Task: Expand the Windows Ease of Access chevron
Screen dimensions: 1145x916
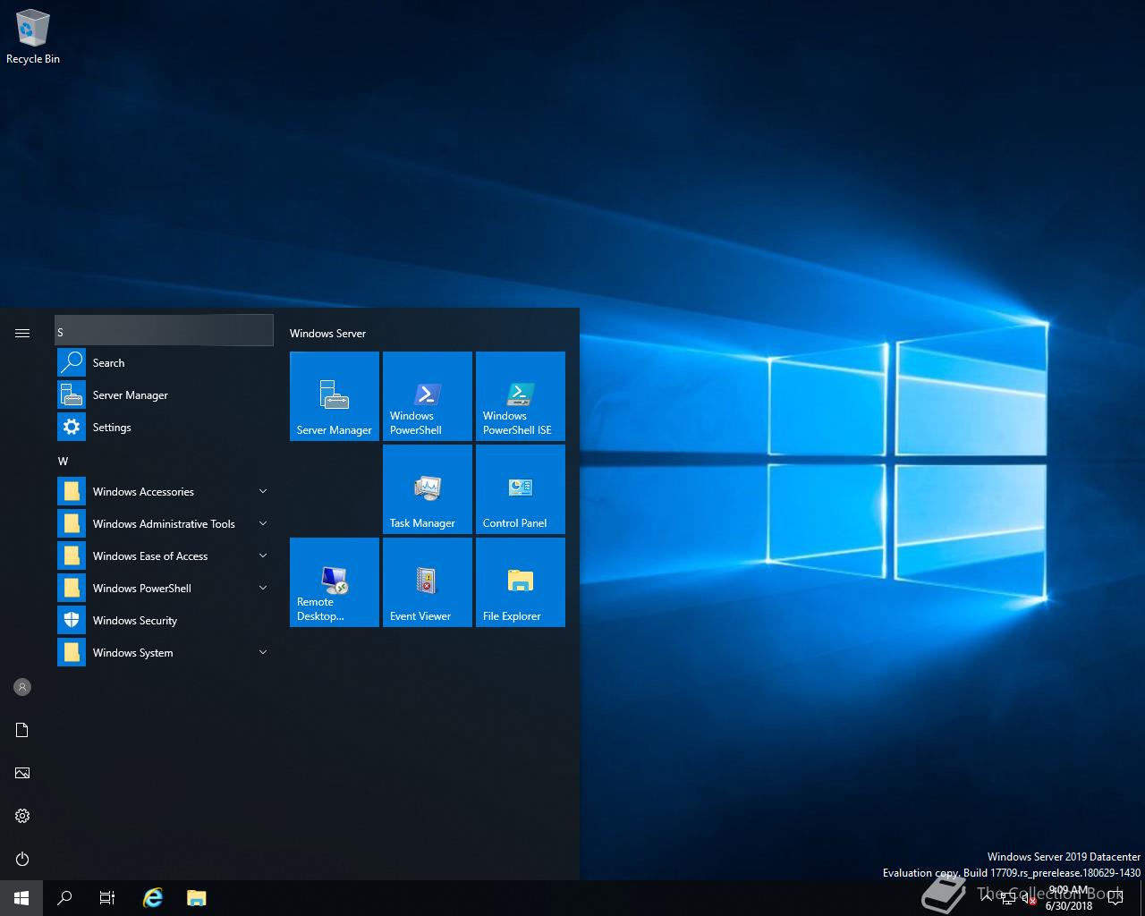Action: point(263,556)
